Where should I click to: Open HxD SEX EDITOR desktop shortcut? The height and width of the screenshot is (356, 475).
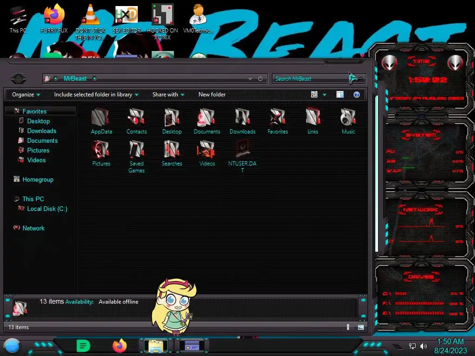click(x=127, y=19)
